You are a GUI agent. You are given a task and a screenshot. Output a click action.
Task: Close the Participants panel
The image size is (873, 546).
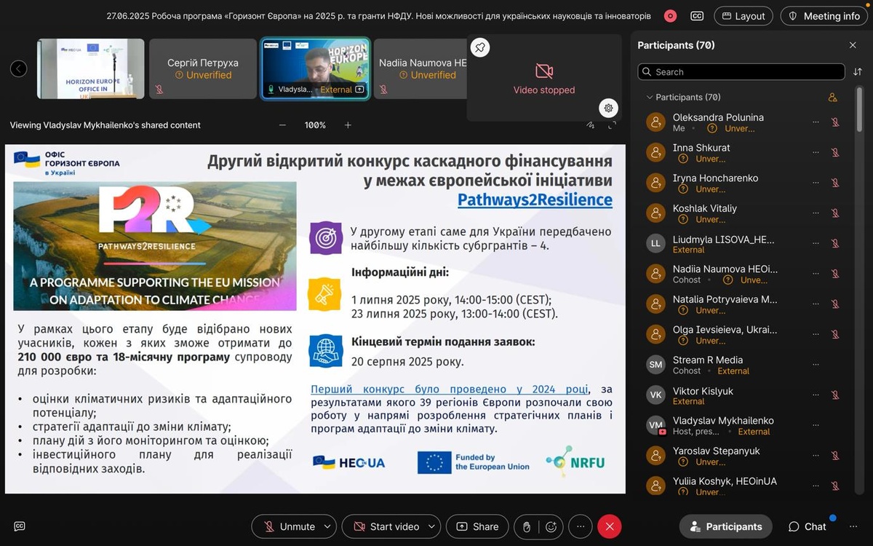pos(853,45)
